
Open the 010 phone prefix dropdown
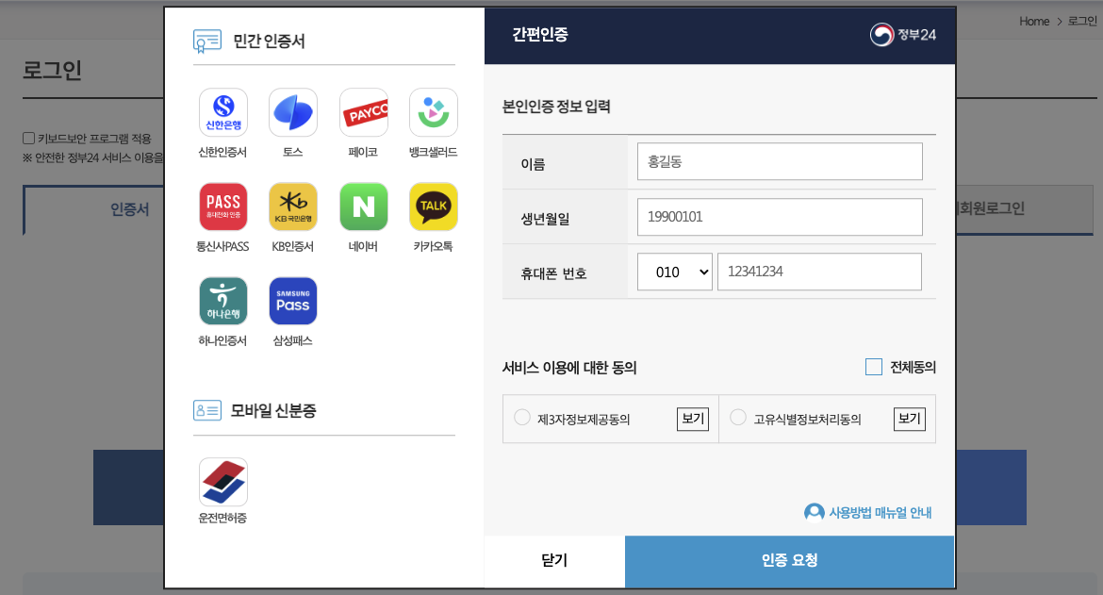click(x=674, y=271)
